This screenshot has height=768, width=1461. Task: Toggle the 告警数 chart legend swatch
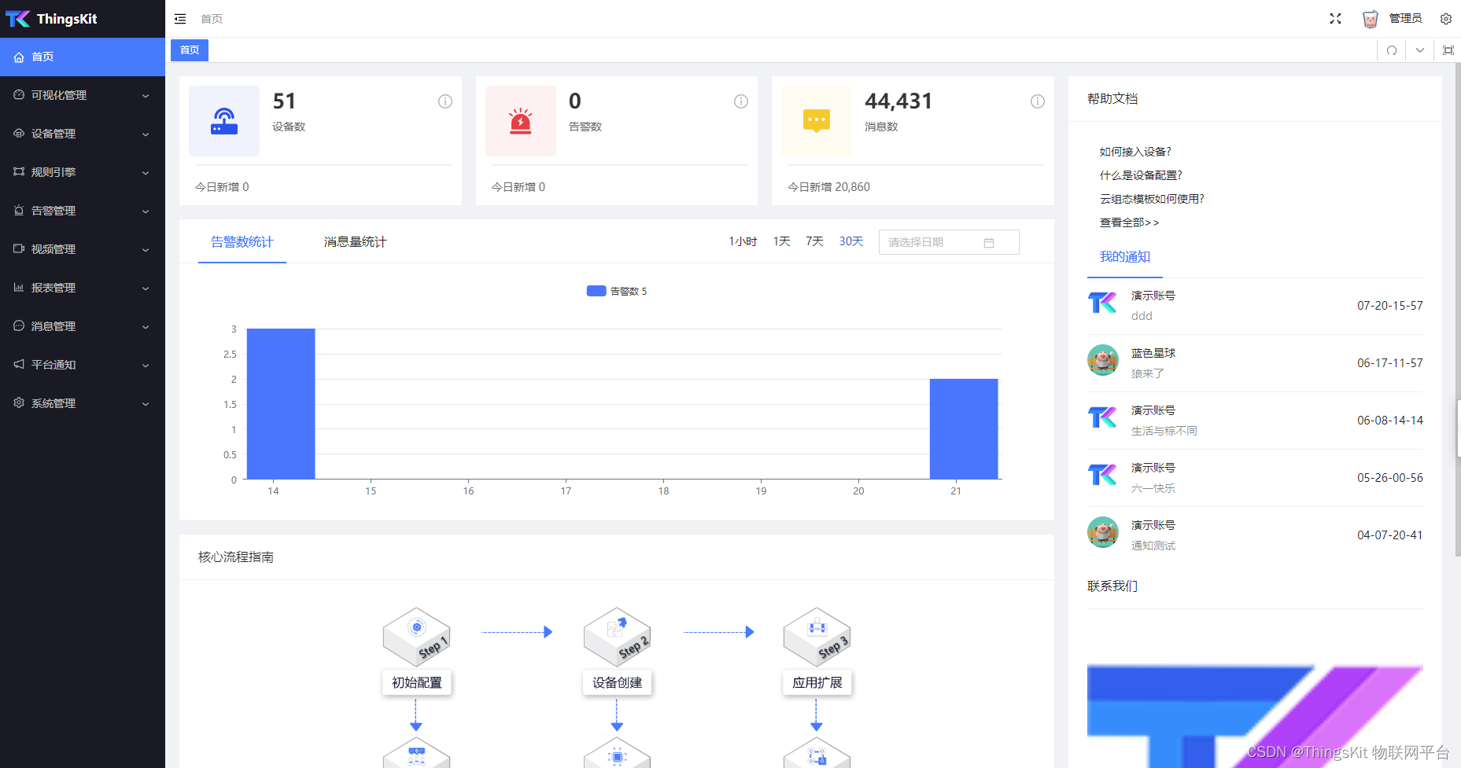click(x=596, y=291)
